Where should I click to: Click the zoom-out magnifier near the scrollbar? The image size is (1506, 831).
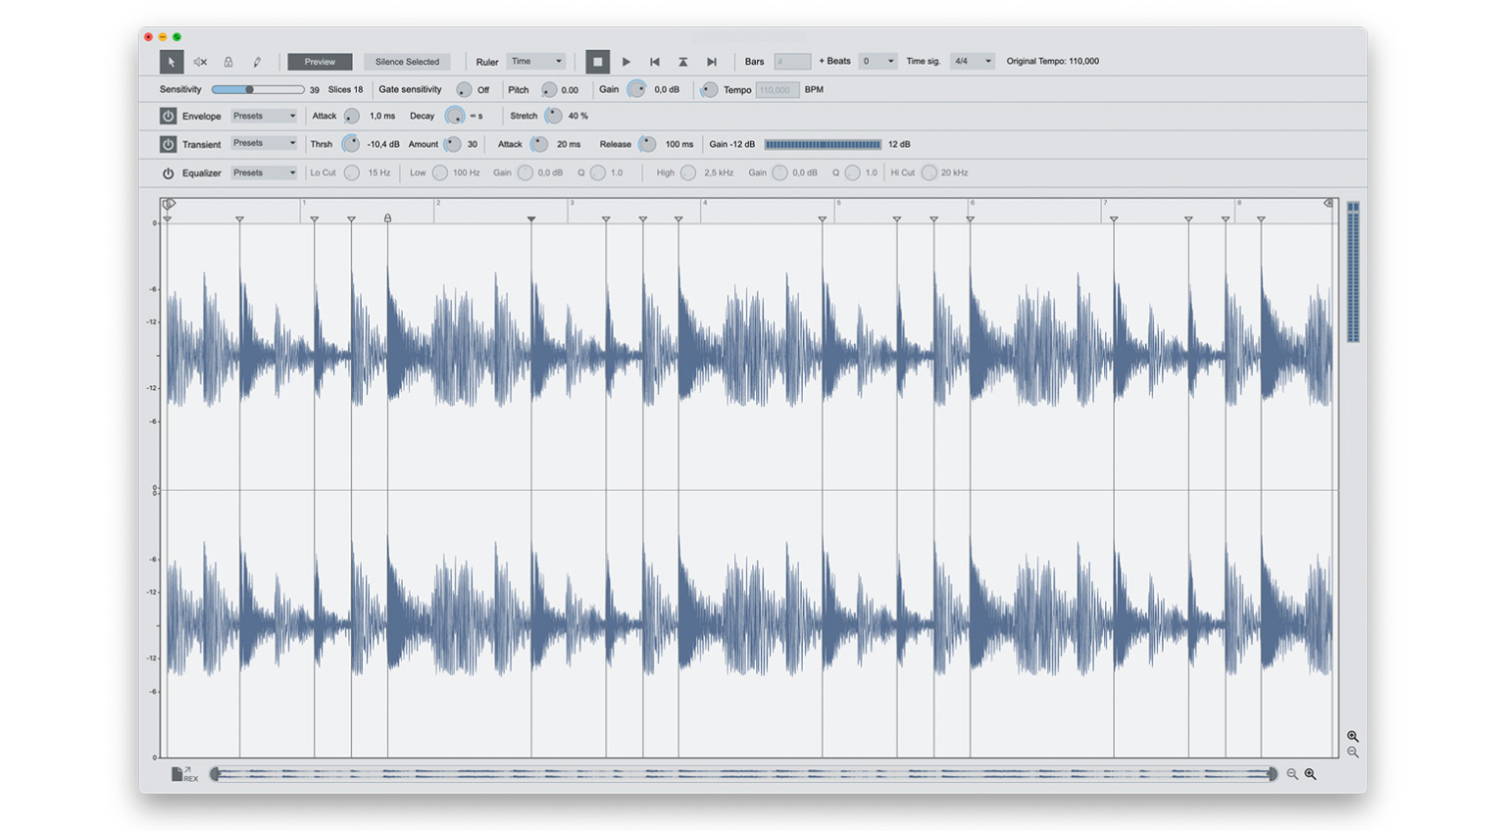(x=1293, y=773)
